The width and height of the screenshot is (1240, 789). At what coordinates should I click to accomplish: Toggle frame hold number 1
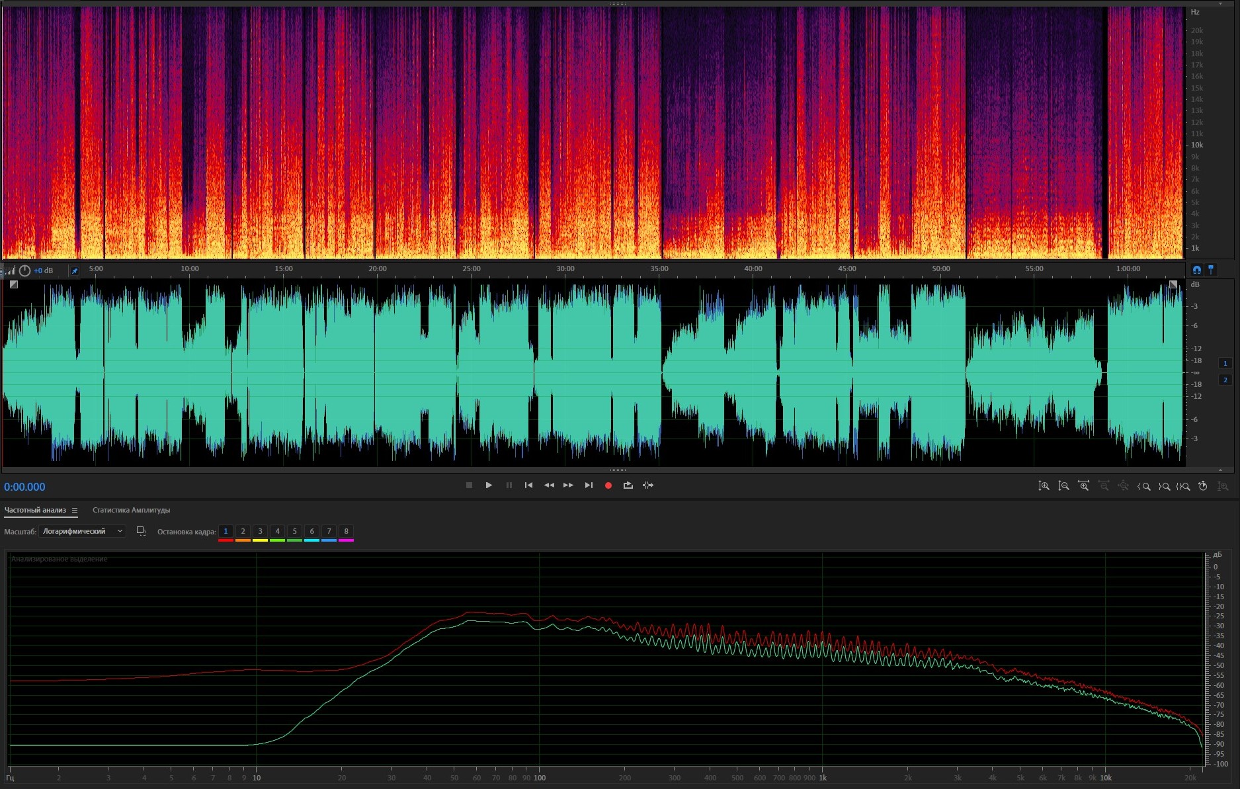coord(226,531)
